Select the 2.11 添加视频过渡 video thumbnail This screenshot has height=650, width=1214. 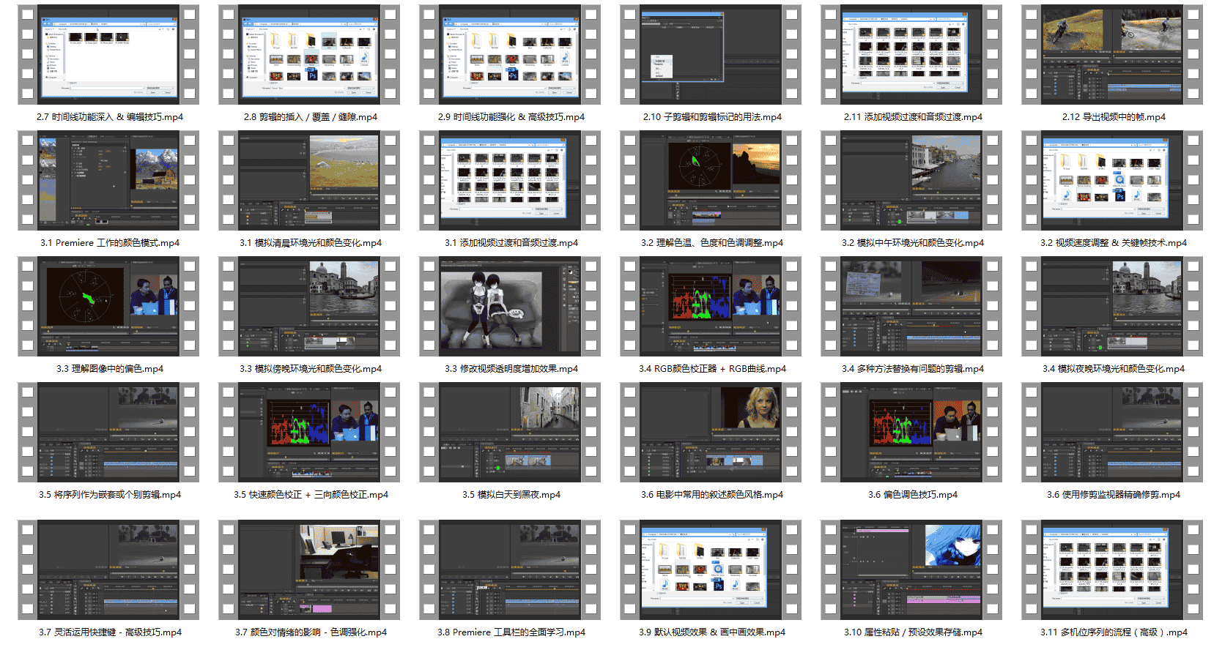[x=911, y=55]
